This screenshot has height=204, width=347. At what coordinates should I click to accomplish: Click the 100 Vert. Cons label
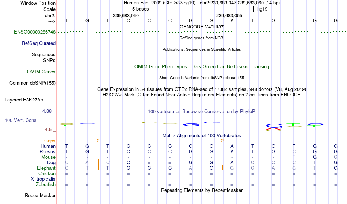(x=20, y=120)
